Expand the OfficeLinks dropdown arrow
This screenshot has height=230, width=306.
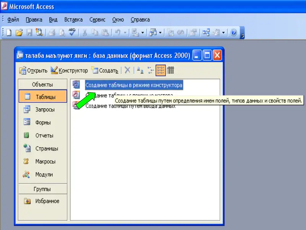pyautogui.click(x=143, y=33)
